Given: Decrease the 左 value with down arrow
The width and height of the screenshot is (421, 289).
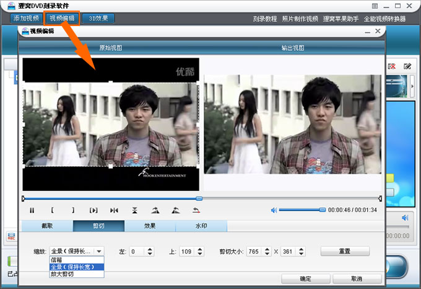Looking at the screenshot, I should [150, 254].
